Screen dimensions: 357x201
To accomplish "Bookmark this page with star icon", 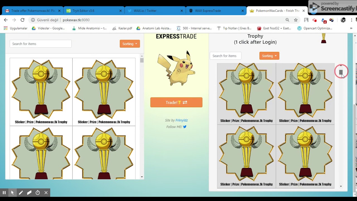I will [296, 20].
